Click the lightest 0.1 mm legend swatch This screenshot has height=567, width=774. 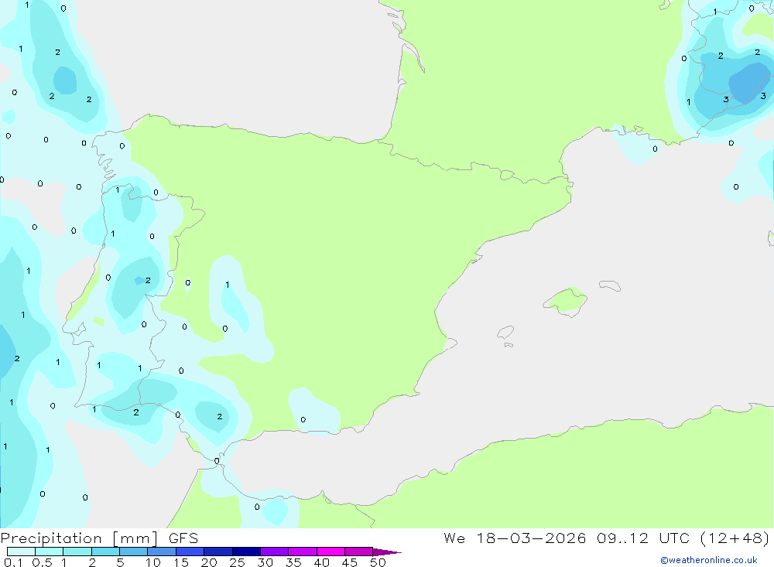(21, 552)
